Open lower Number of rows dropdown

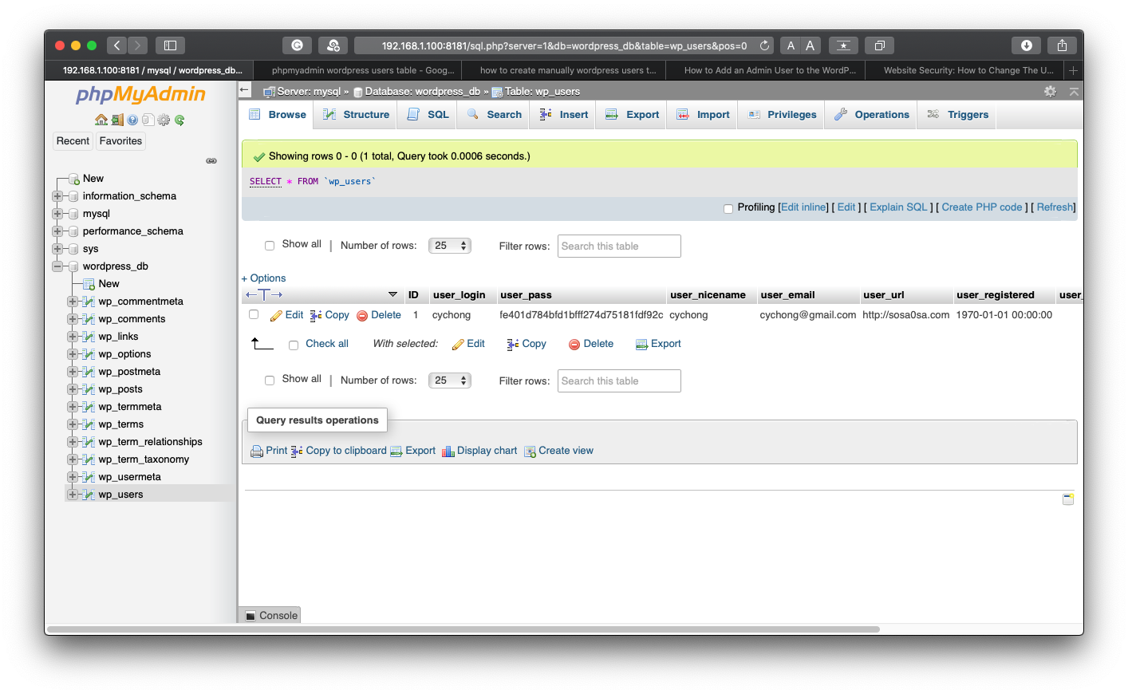point(450,381)
